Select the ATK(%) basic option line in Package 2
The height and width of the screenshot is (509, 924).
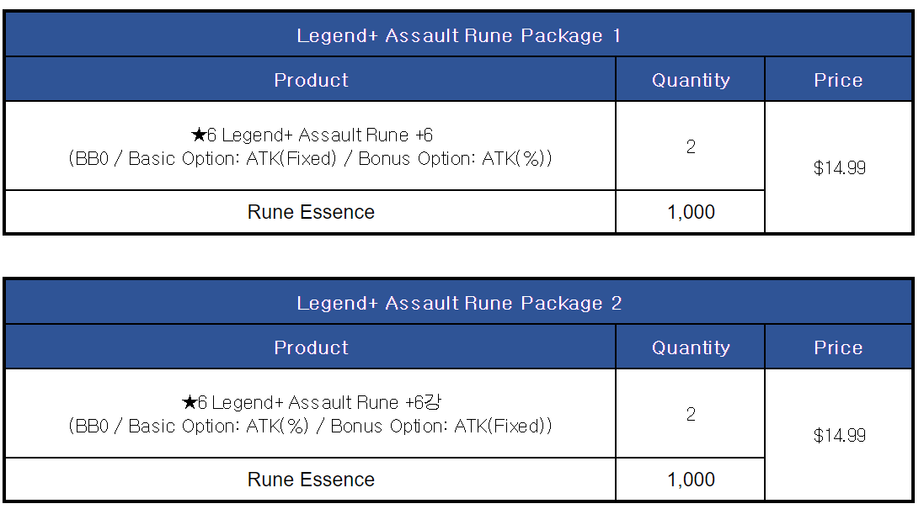coord(311,426)
